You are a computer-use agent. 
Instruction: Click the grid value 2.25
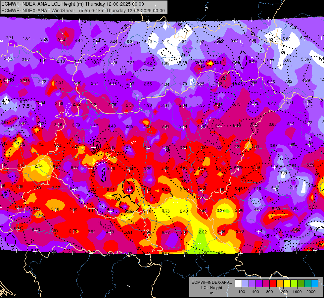pos(201,84)
